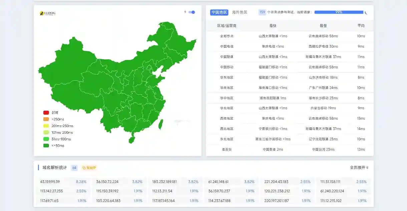Viewport: 407px width, 211px height.
Task: Click IP 112.13.211.54
Action: [162, 191]
